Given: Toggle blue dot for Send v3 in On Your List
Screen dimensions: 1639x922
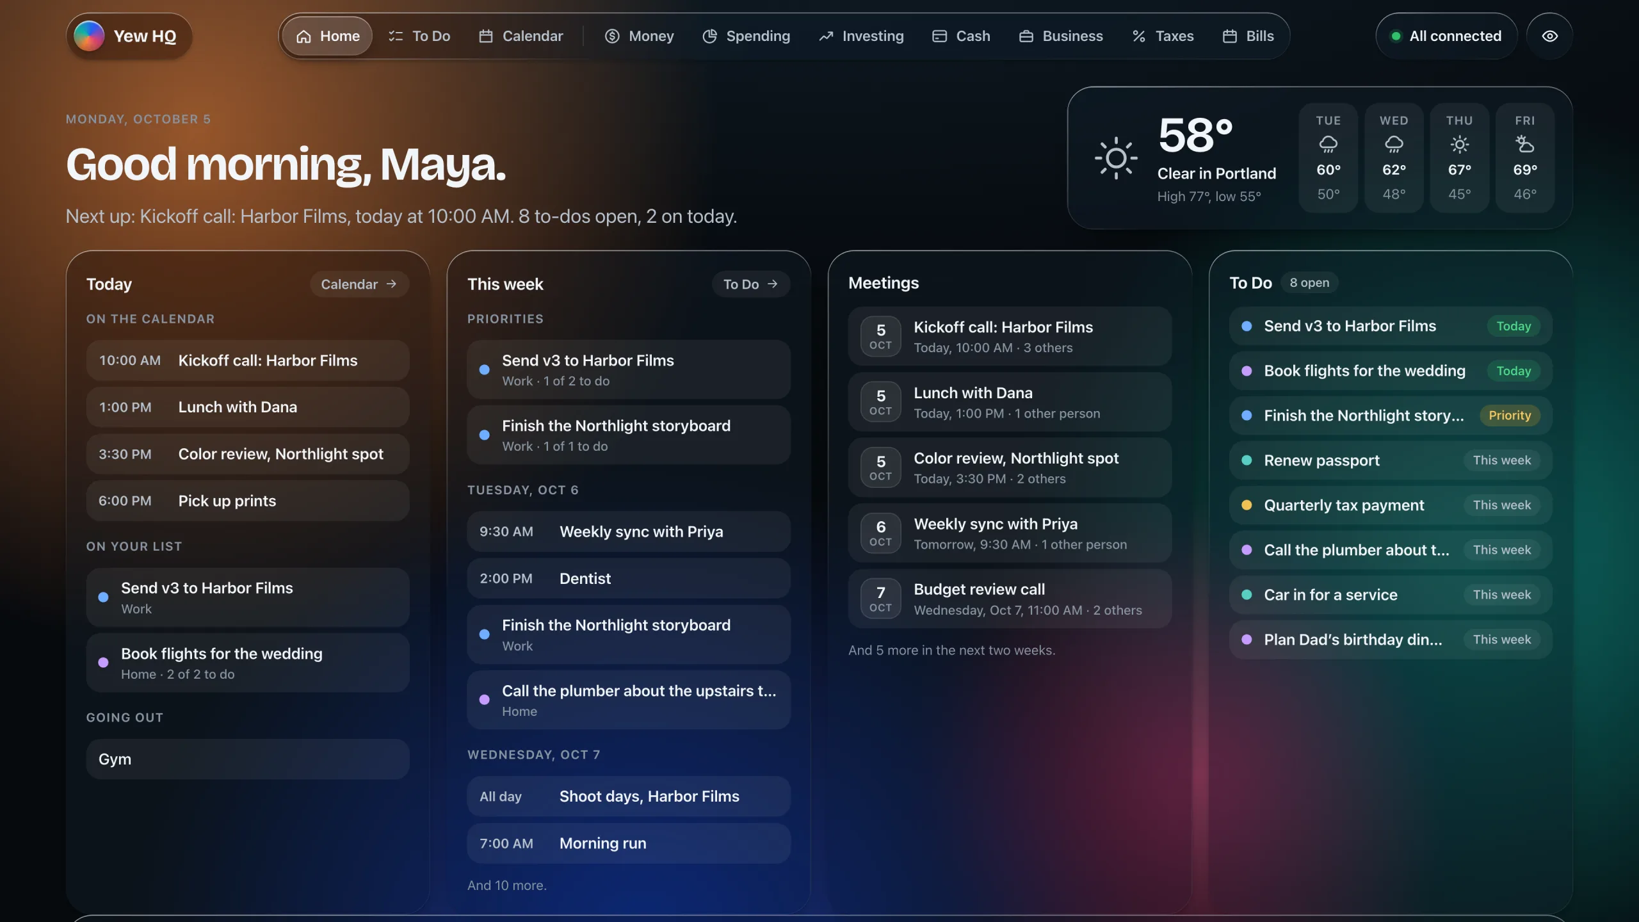Looking at the screenshot, I should [103, 597].
